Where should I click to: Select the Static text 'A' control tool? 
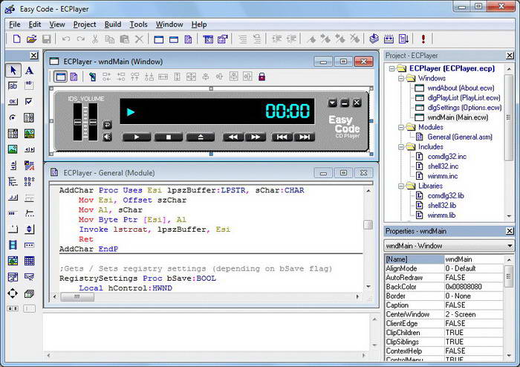(29, 70)
